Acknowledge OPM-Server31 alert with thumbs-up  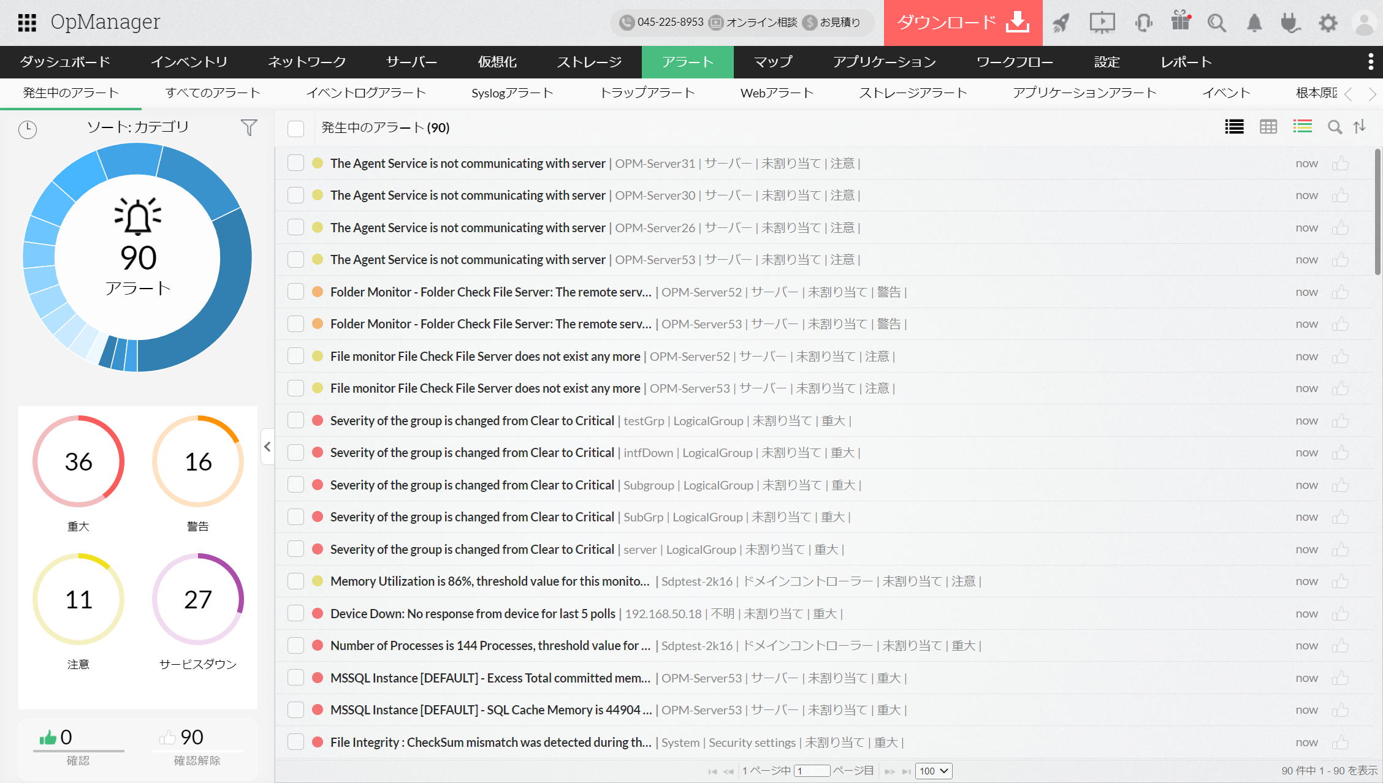click(1340, 164)
